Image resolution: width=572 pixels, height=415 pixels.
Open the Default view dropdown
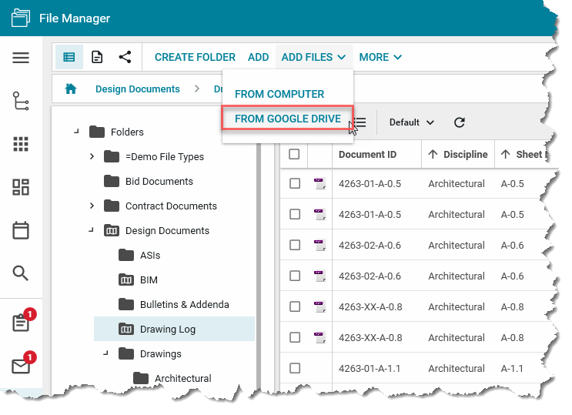coord(411,122)
